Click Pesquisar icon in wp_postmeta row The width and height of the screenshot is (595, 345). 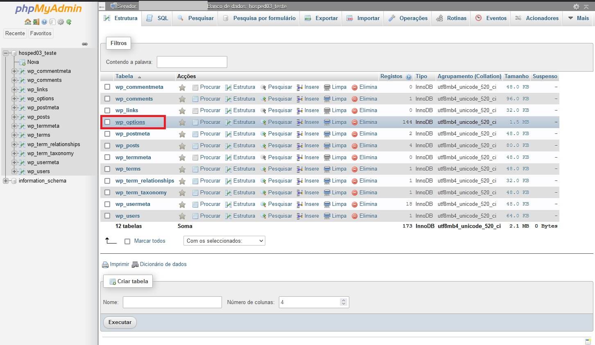pos(263,134)
